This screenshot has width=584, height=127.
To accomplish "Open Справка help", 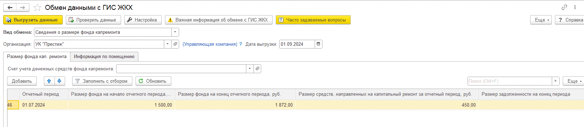I will point(570,20).
